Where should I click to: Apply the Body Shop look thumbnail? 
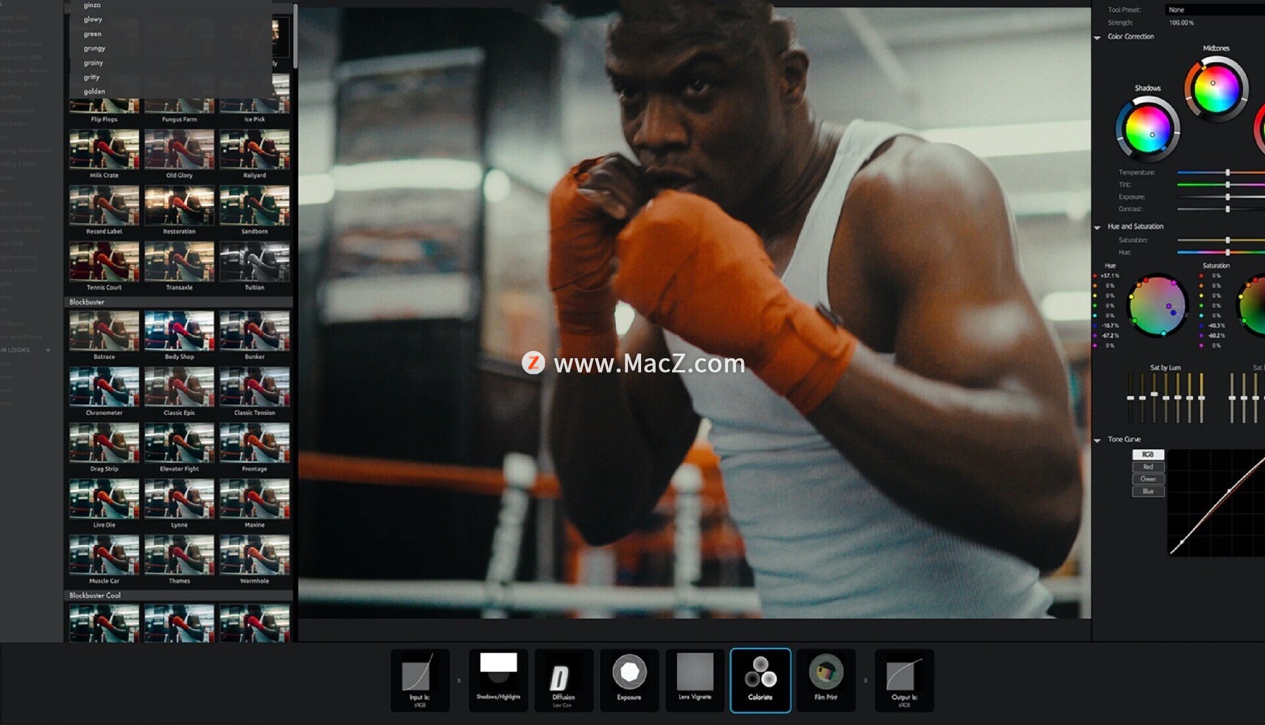pos(179,332)
